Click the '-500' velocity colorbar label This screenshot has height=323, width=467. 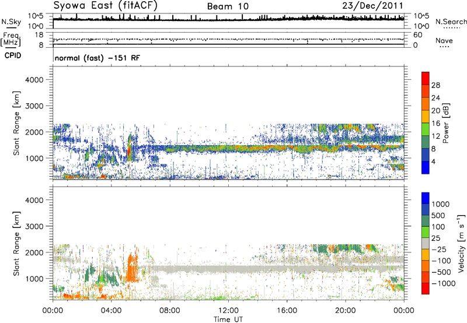click(x=441, y=272)
